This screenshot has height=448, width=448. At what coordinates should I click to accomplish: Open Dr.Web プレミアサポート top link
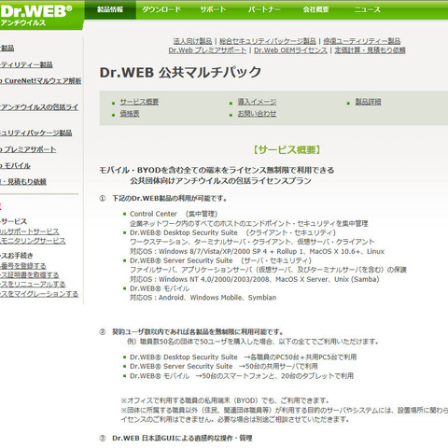pos(207,50)
